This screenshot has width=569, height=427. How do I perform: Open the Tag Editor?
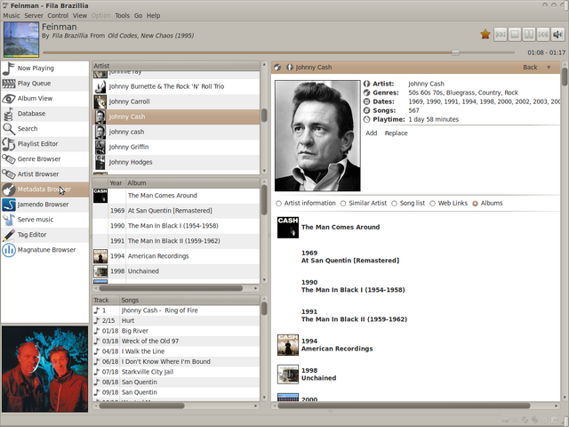[x=44, y=235]
